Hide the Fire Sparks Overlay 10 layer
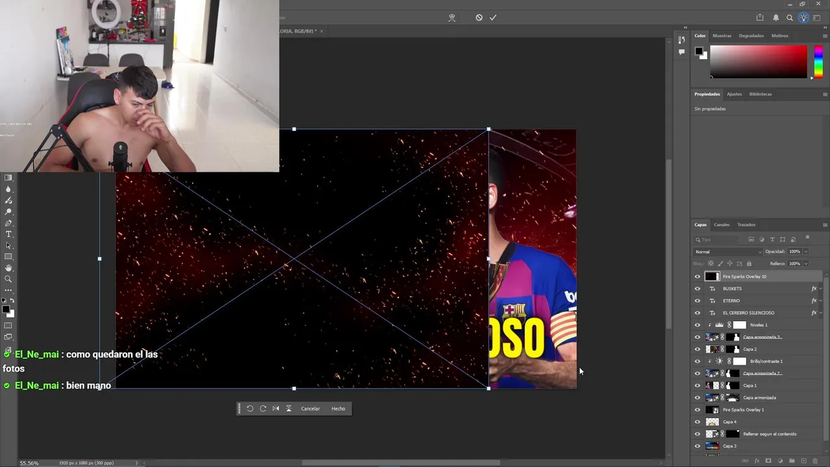830x467 pixels. [x=698, y=276]
